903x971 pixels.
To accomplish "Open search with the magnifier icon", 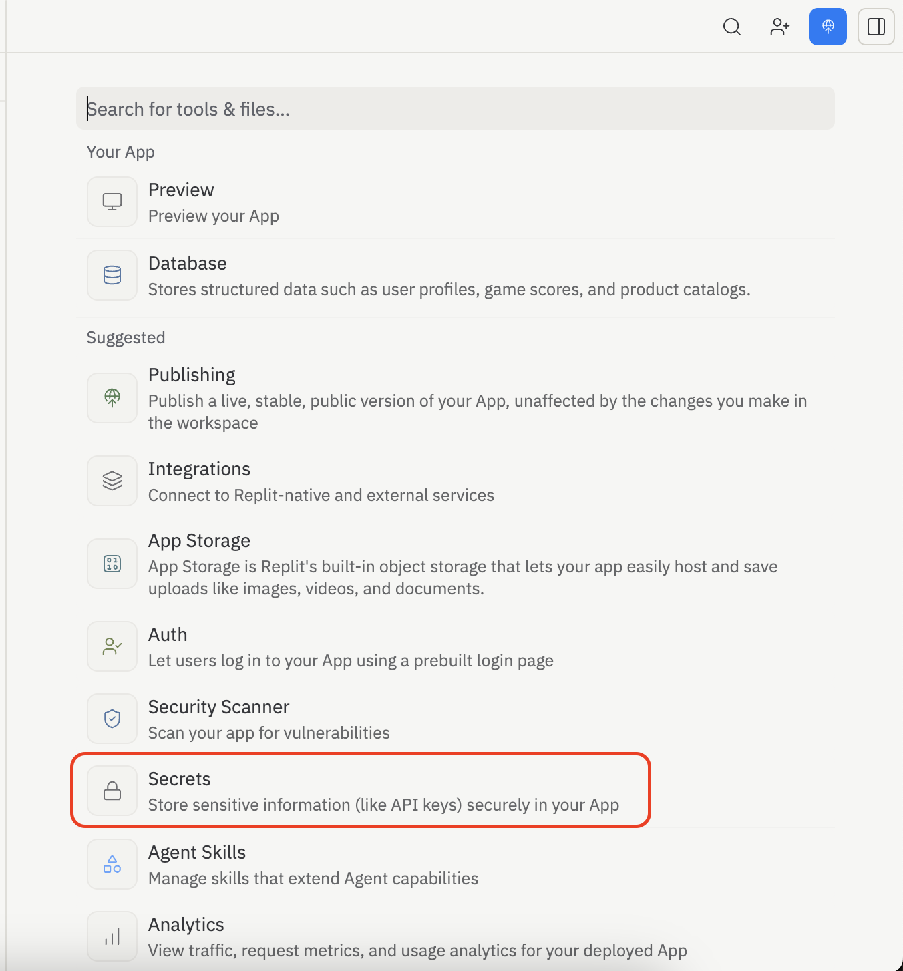I will click(732, 27).
